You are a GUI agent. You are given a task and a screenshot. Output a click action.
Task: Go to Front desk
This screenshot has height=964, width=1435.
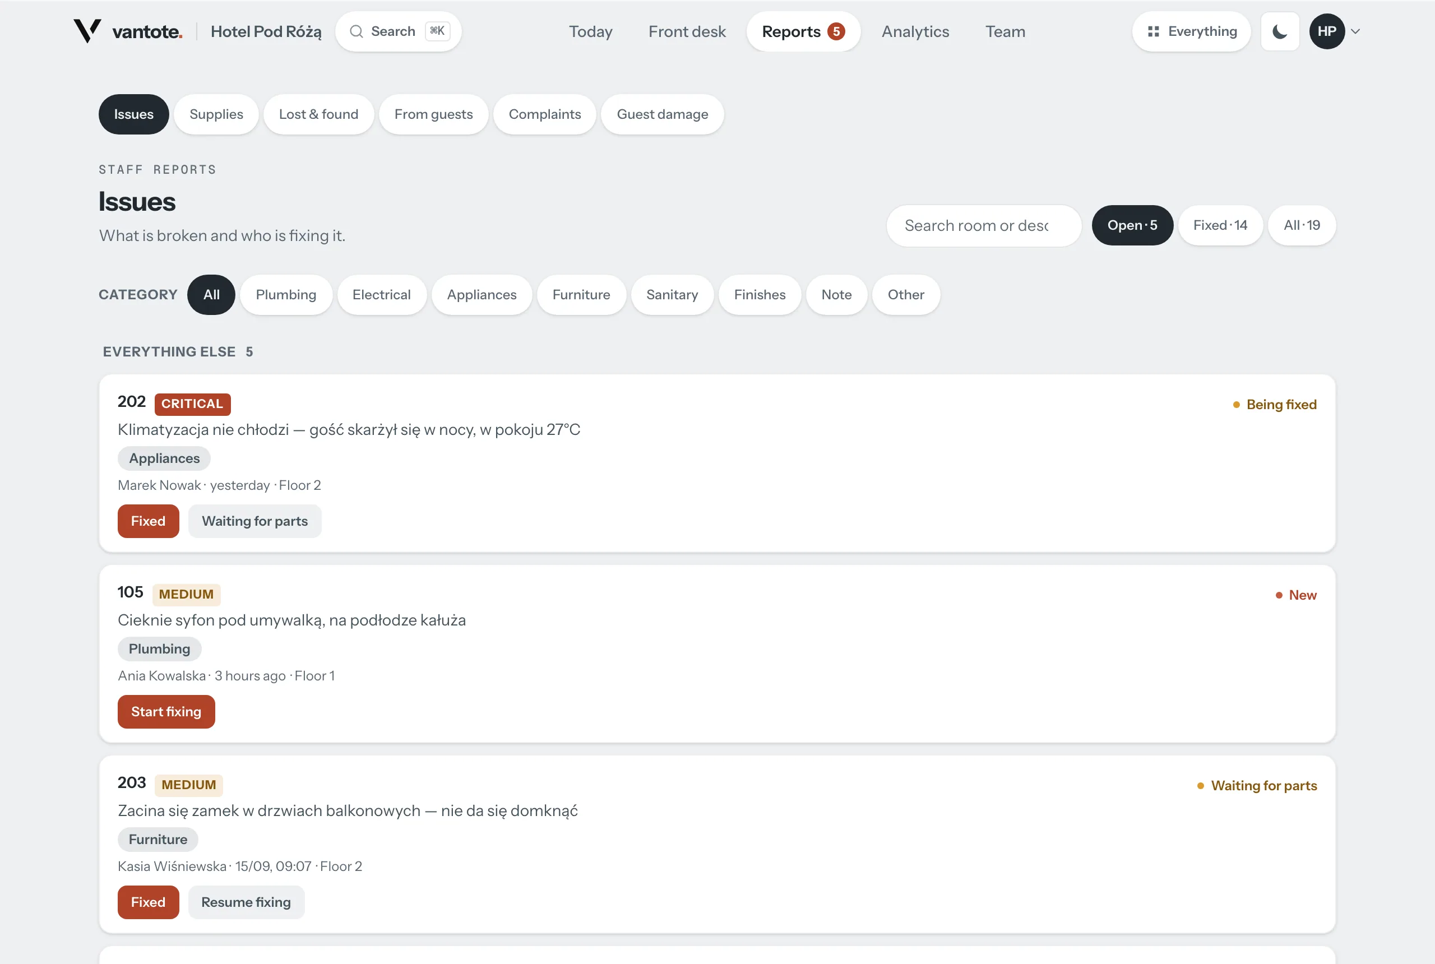(x=687, y=31)
